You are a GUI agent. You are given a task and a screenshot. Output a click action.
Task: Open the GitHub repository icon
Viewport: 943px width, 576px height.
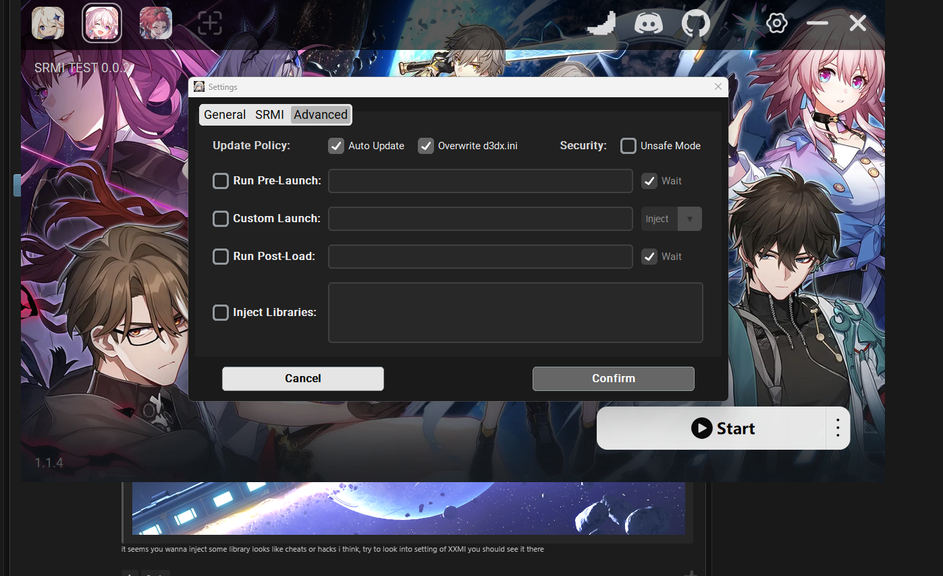[x=696, y=24]
